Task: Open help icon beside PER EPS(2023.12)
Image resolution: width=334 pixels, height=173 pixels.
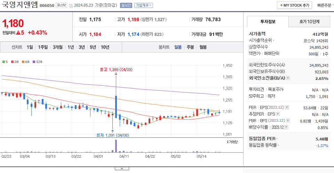Action: tap(287, 107)
